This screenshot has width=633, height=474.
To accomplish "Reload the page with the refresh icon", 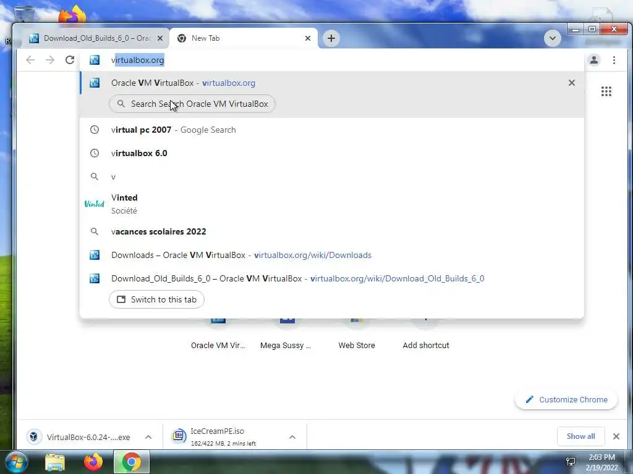I will click(70, 60).
